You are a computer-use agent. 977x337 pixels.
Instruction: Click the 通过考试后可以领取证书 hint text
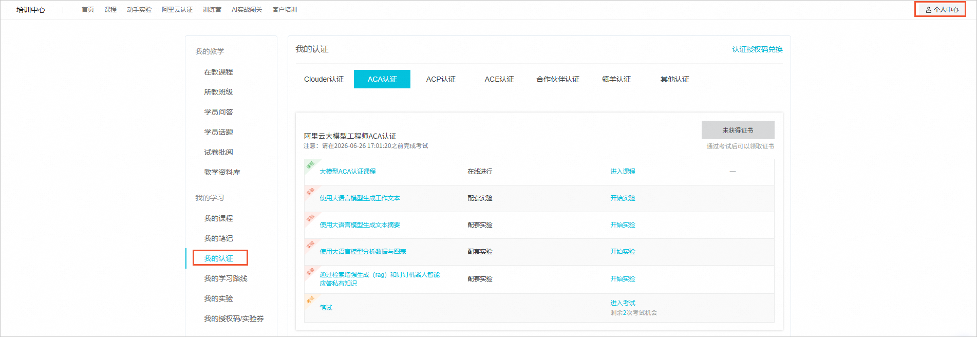(x=740, y=146)
